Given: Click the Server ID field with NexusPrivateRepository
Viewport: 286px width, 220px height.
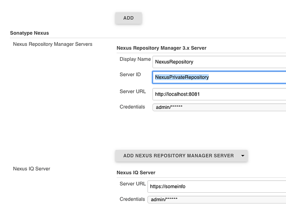Looking at the screenshot, I should [x=219, y=77].
